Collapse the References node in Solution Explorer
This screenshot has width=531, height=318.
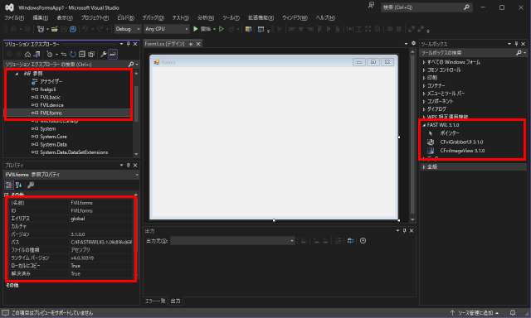(17, 74)
